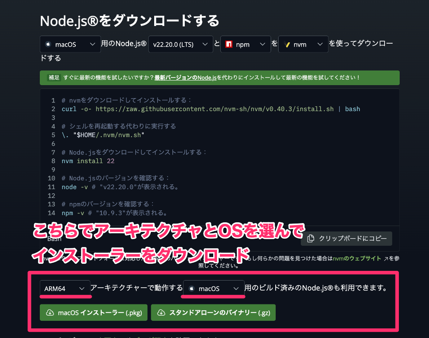Open the nvm installer method dropdown
The height and width of the screenshot is (338, 429).
(303, 44)
